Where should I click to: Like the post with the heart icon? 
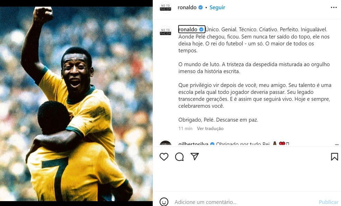click(x=164, y=157)
